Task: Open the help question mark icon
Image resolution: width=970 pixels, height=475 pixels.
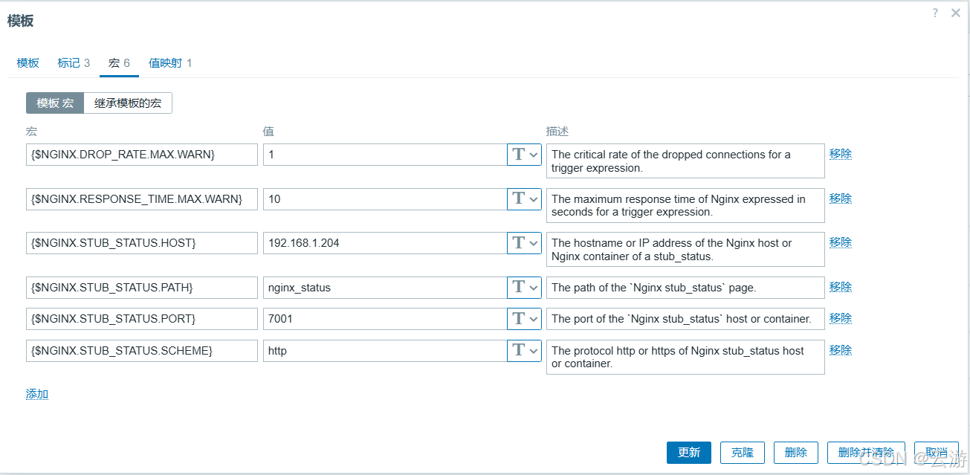Action: click(935, 13)
